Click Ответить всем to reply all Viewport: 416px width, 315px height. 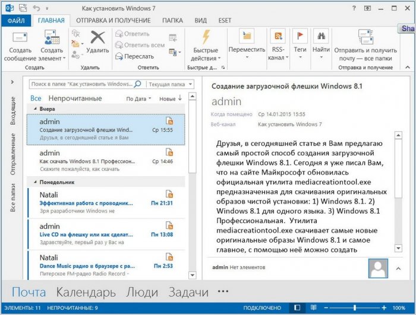point(140,45)
